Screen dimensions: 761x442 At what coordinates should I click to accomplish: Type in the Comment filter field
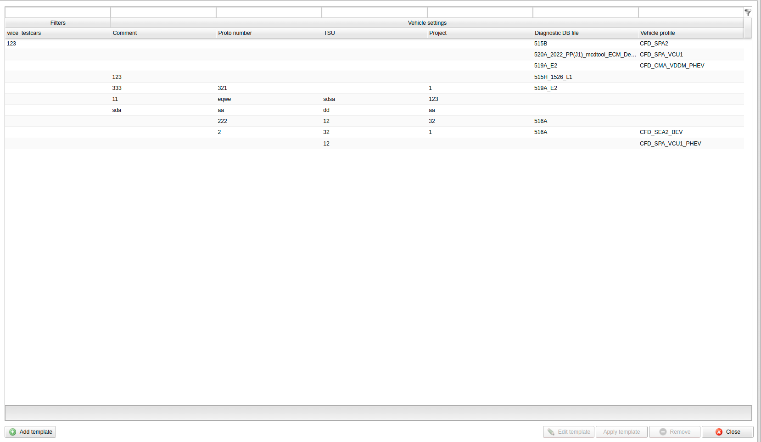coord(163,12)
